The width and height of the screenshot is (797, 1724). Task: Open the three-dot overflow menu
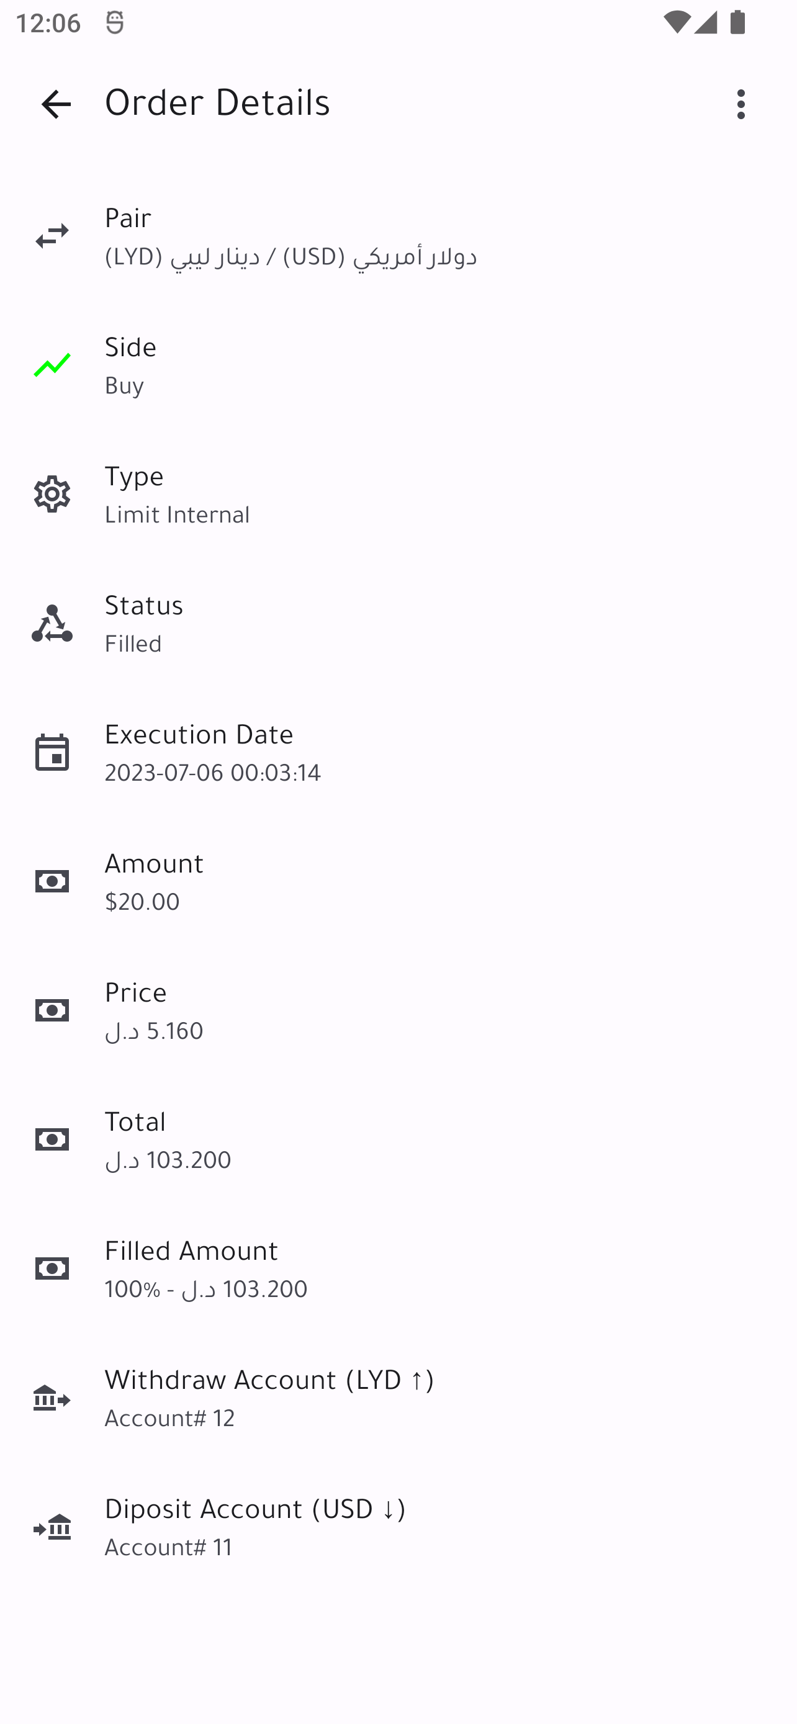[740, 104]
